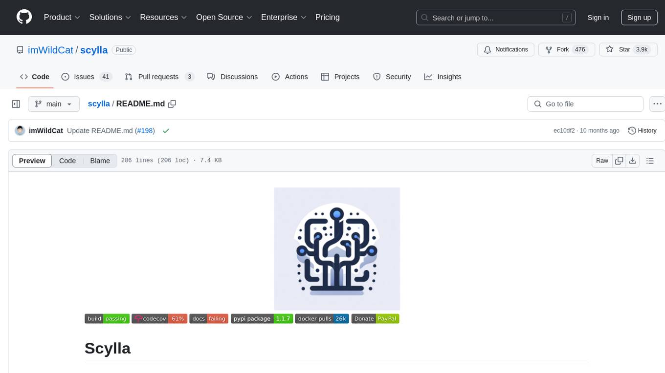The width and height of the screenshot is (665, 373).
Task: Focus the Go to file search box
Action: 585,104
